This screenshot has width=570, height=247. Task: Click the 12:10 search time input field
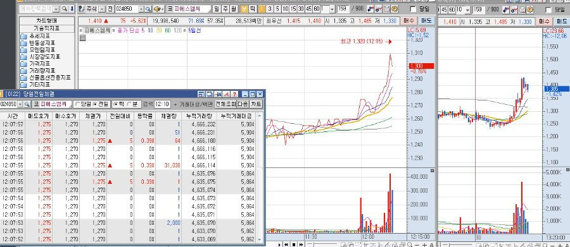pos(161,104)
